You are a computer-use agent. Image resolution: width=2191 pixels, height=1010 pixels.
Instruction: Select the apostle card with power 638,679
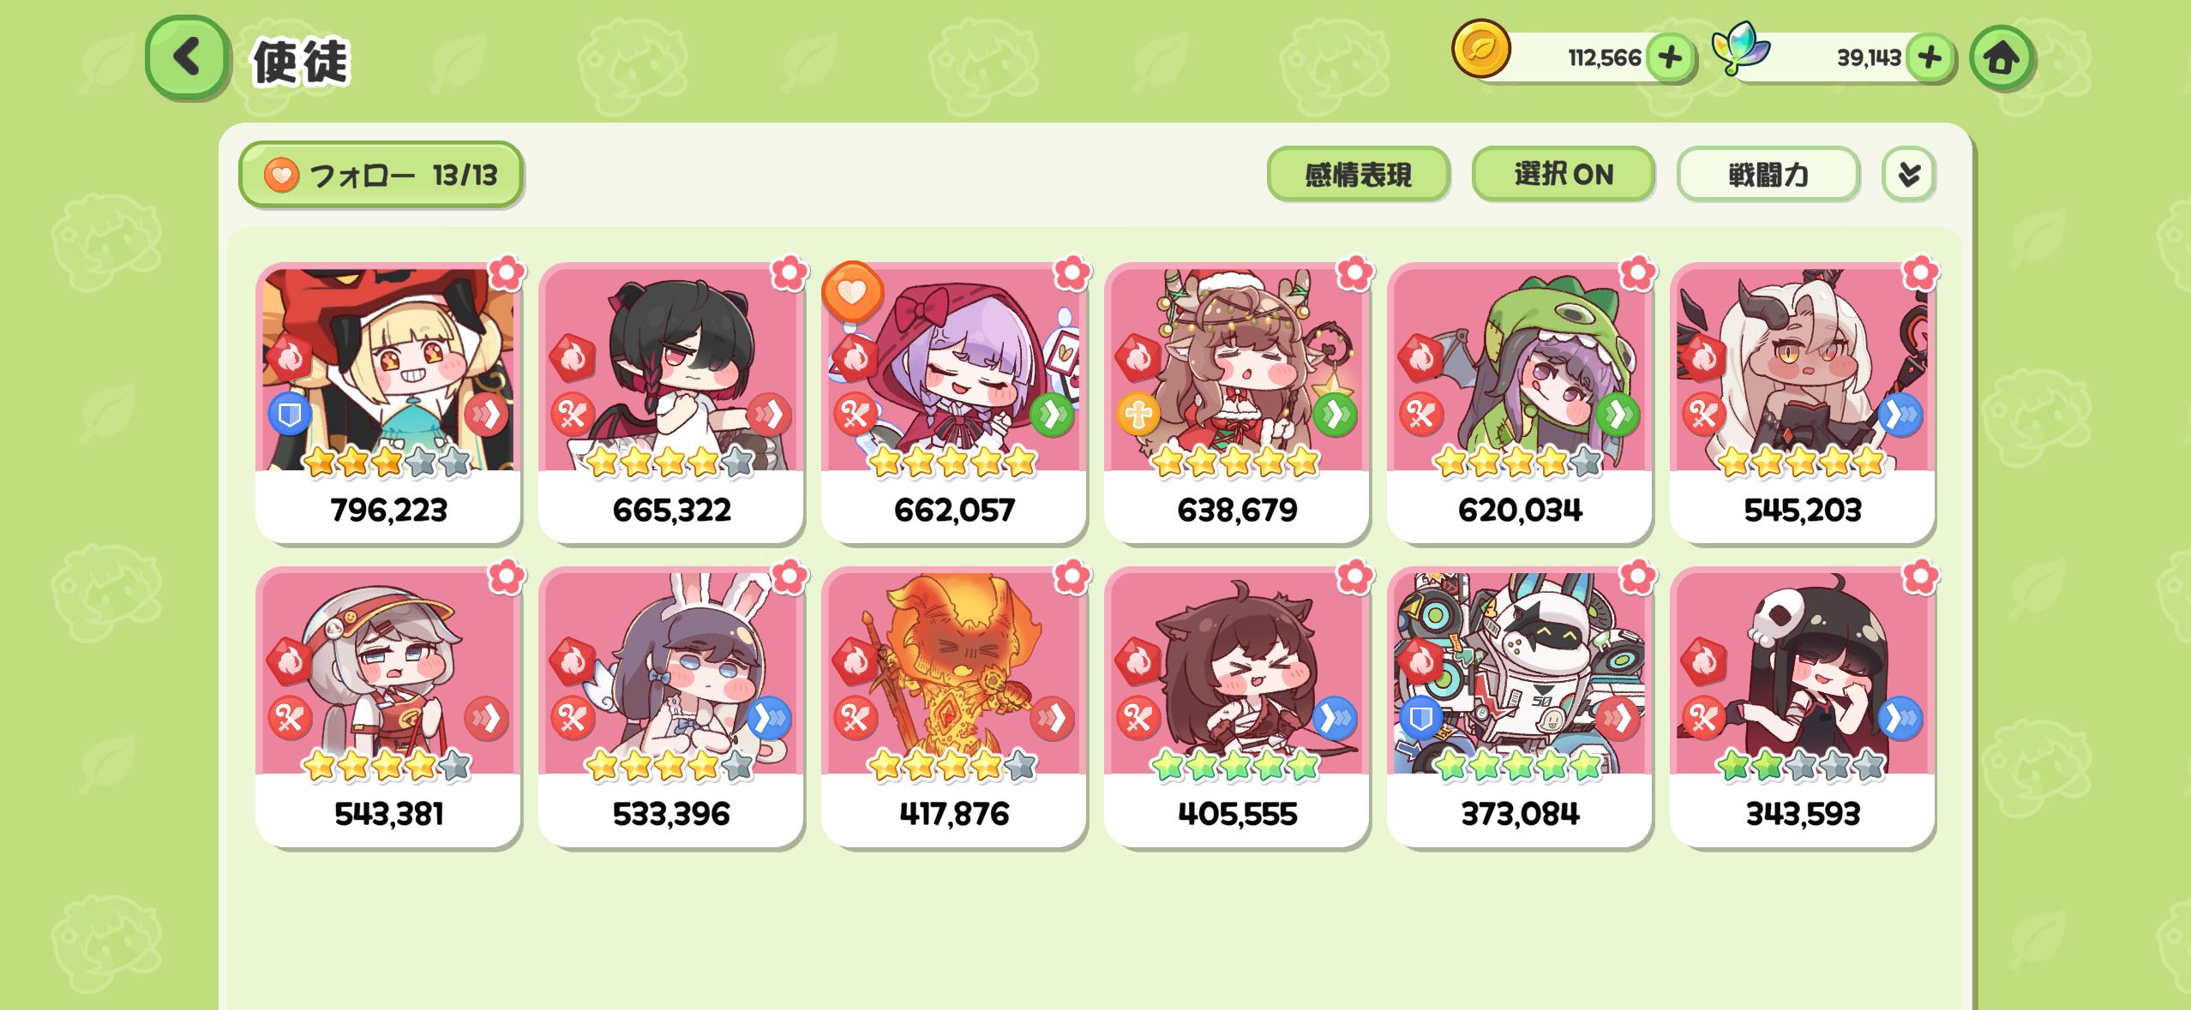(x=1237, y=403)
